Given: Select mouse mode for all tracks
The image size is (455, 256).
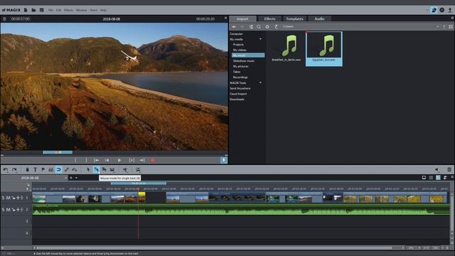Looking at the screenshot, I should click(105, 169).
